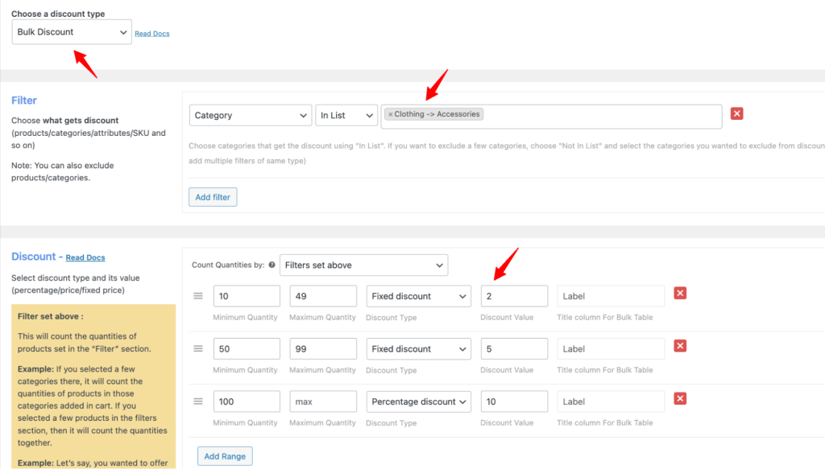
Task: Delete the third discount range row
Action: pos(679,398)
